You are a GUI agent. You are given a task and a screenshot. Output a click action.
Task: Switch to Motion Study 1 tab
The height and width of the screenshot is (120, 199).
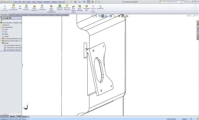click(x=22, y=116)
